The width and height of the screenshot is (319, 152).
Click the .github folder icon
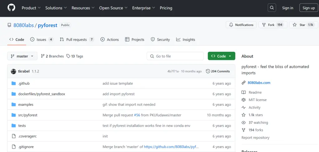pos(14,83)
